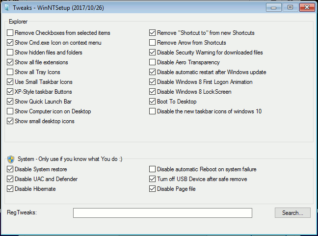Click the System - Only use if you know group label

pos(70,159)
